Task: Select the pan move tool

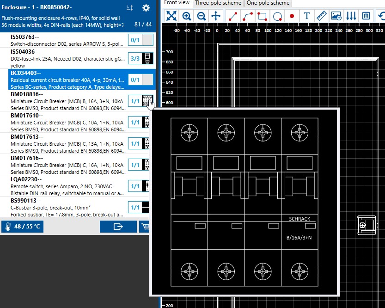Action: (x=216, y=16)
